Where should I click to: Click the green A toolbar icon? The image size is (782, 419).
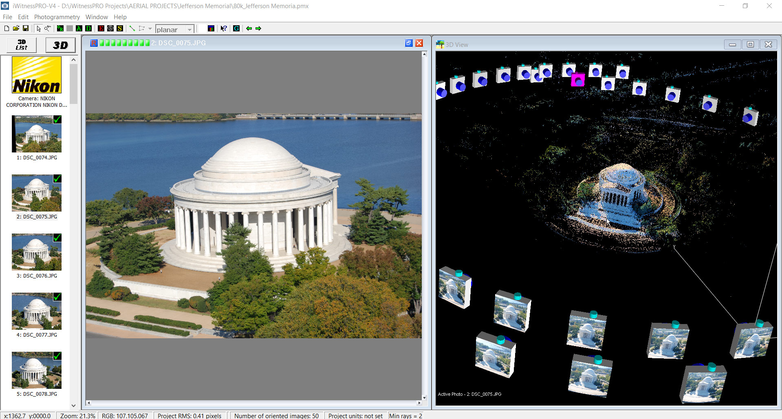tap(79, 29)
